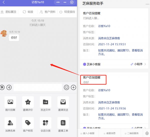The height and width of the screenshot is (137, 150).
Task: Click 消息来自芝麻微客 in second card
Action: [109, 102]
